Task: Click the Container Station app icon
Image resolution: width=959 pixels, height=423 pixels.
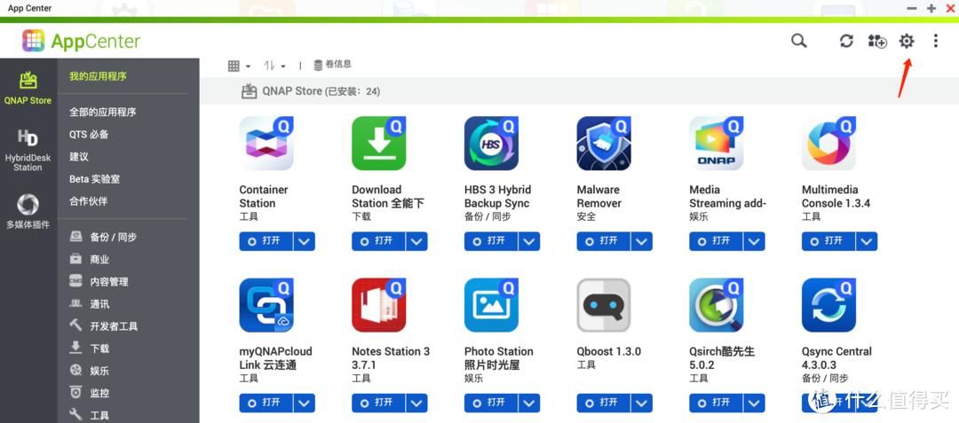Action: [x=266, y=144]
